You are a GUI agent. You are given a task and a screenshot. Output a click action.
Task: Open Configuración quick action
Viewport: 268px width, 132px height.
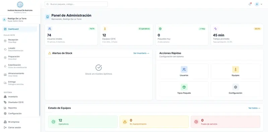(x=236, y=89)
